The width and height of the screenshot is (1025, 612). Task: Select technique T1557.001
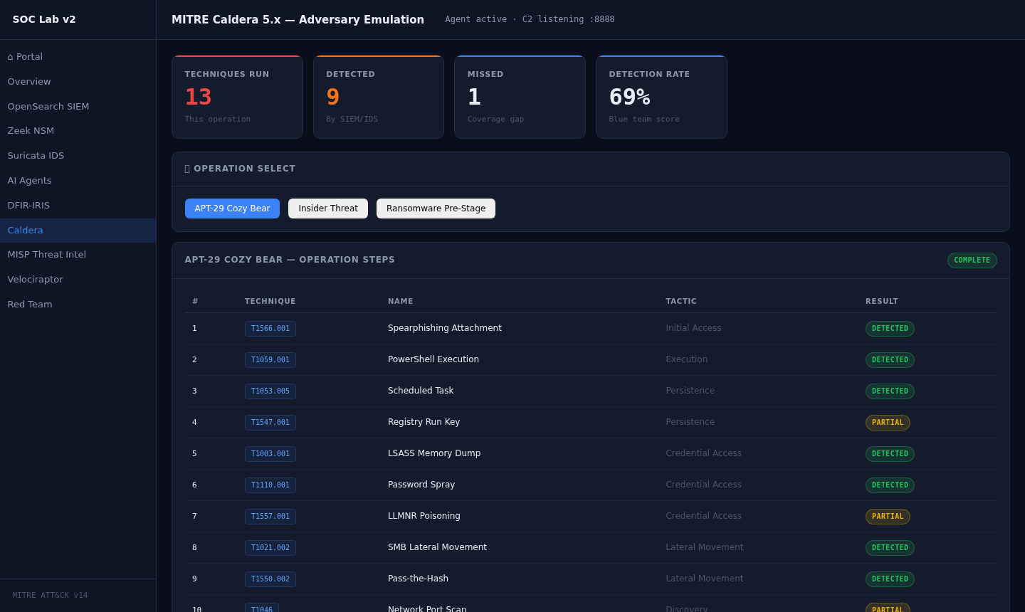point(270,517)
